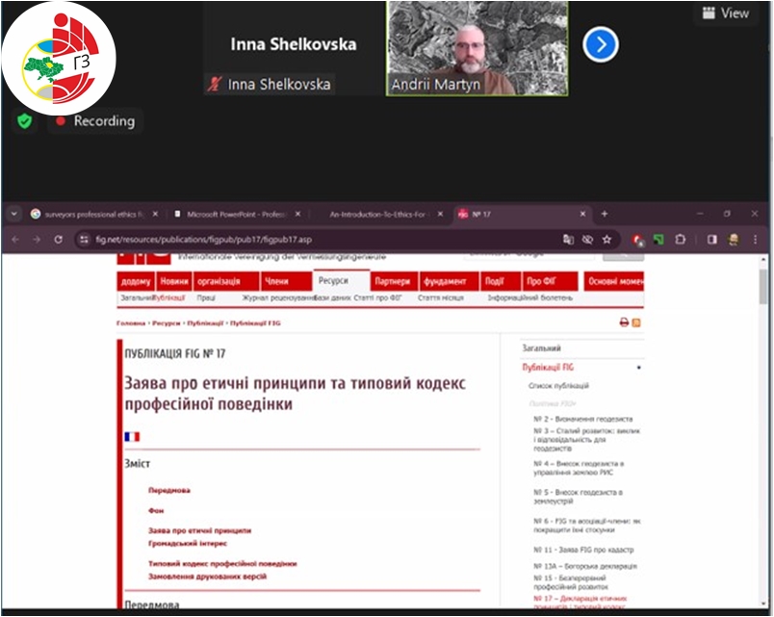
Task: Open the Ресурси menu item
Action: (x=341, y=281)
